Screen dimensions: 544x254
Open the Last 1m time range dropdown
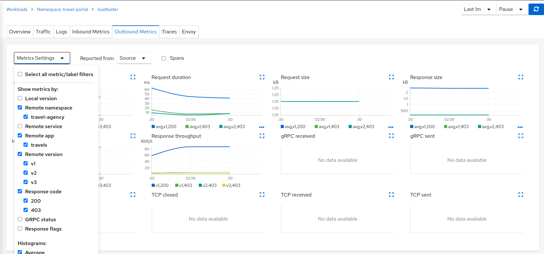tap(478, 9)
